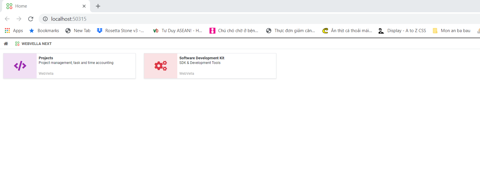Open the Tư Duy ASEAN bookmark

coord(178,31)
